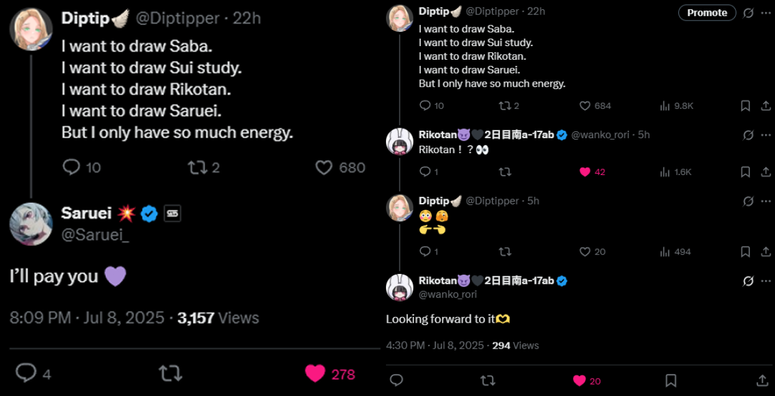Image resolution: width=775 pixels, height=396 pixels.
Task: Unlike the "Looking forward to it" reply
Action: point(579,380)
